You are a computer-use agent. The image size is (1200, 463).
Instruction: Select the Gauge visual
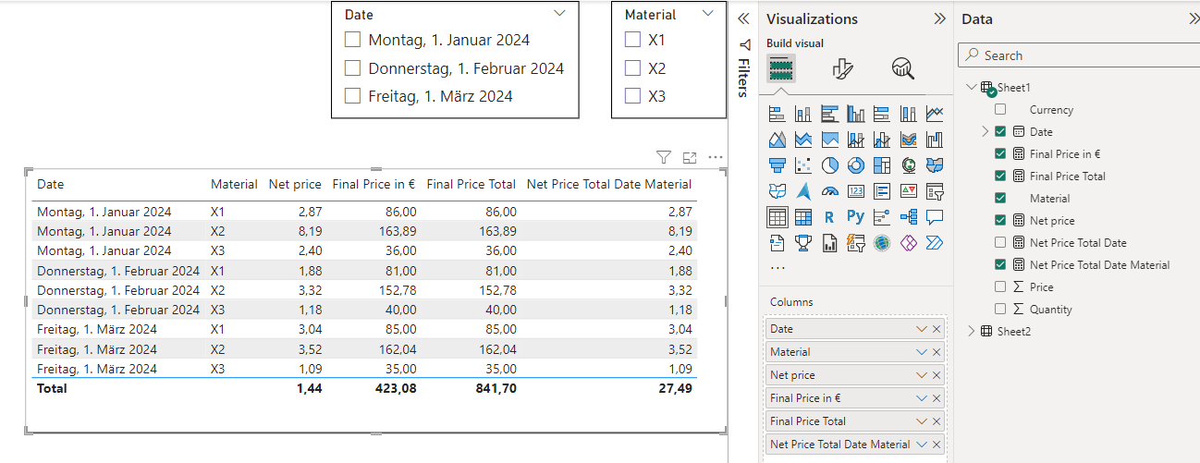pos(829,191)
